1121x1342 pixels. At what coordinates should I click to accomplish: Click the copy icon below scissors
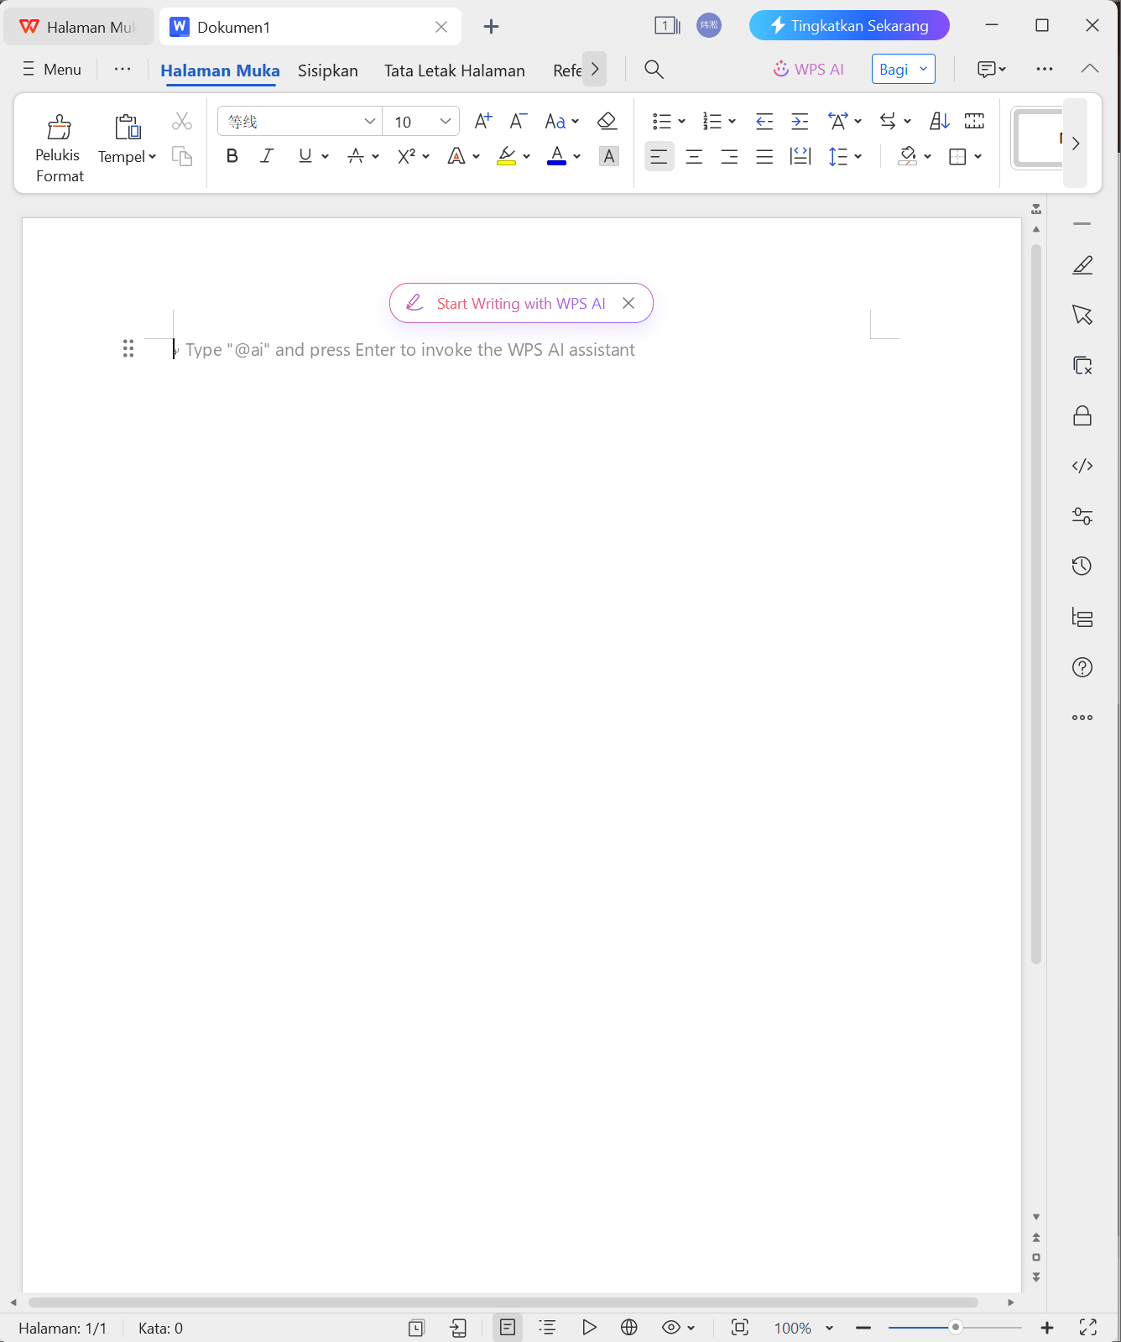pos(182,156)
